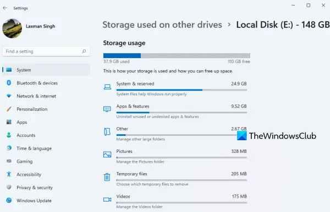
Task: Open Accounts settings
Action: 46,135
